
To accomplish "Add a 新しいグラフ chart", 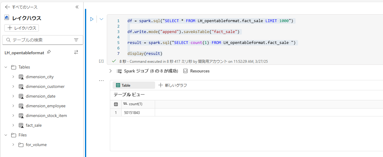I will click(173, 85).
